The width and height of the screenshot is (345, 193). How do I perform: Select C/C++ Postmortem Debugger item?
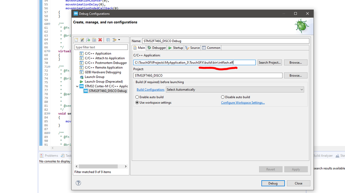[106, 63]
